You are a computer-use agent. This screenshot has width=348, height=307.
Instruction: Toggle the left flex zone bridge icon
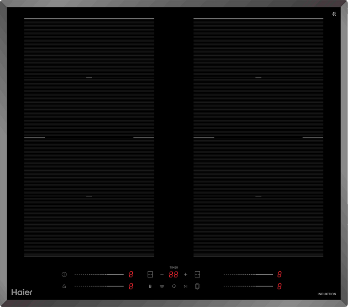pyautogui.click(x=150, y=275)
